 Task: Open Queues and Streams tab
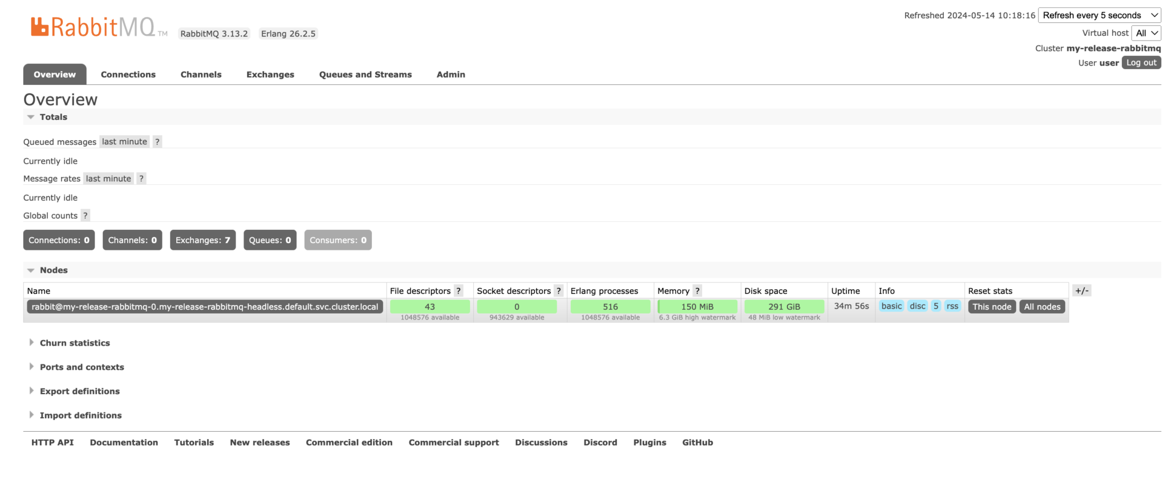tap(366, 74)
